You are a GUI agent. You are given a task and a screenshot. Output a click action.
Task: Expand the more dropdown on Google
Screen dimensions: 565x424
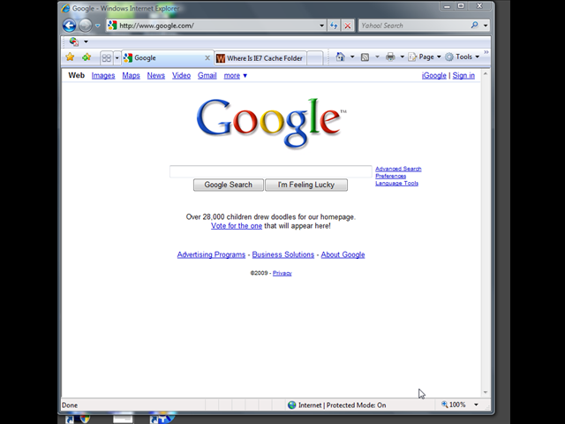236,75
